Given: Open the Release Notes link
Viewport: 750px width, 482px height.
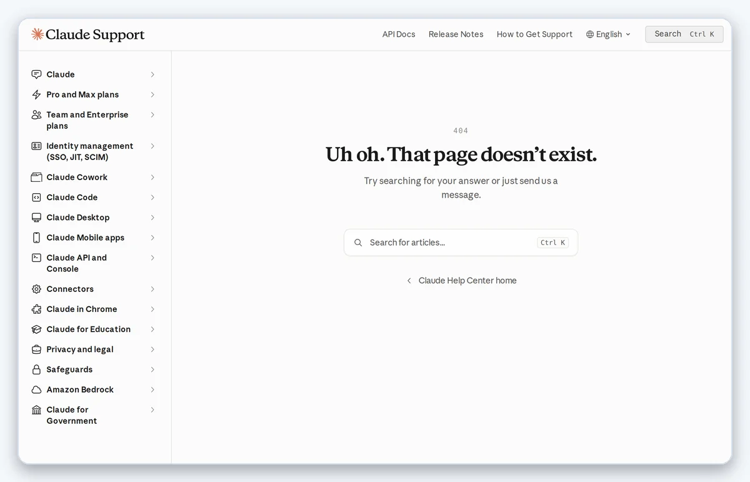Looking at the screenshot, I should tap(456, 34).
